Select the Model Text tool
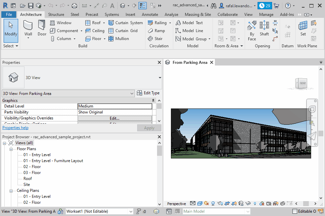This screenshot has height=216, width=325. click(x=192, y=22)
